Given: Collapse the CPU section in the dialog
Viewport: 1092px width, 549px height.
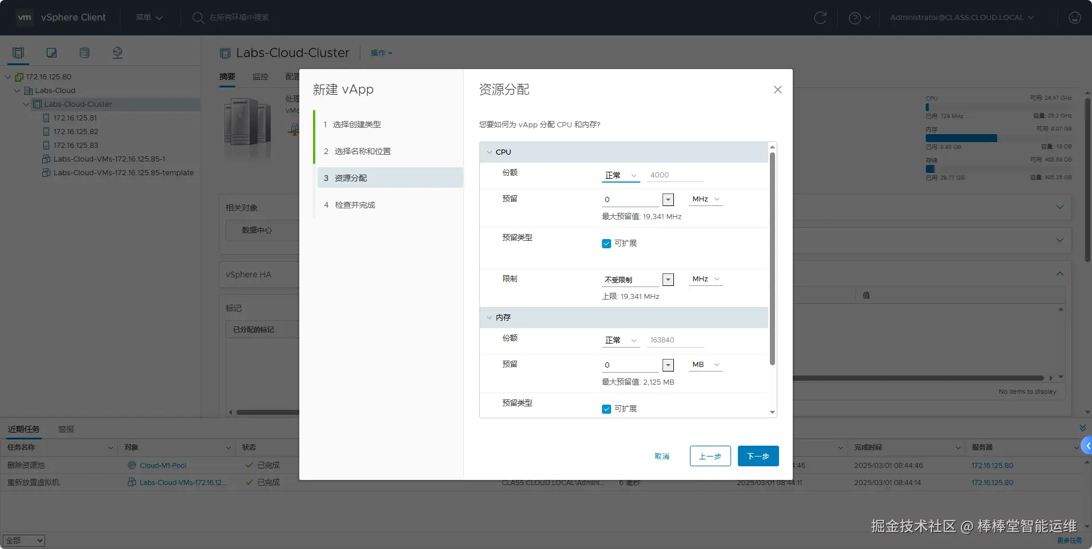Looking at the screenshot, I should coord(489,152).
